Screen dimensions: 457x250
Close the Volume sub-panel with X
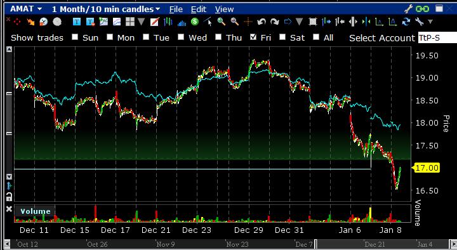(x=9, y=209)
